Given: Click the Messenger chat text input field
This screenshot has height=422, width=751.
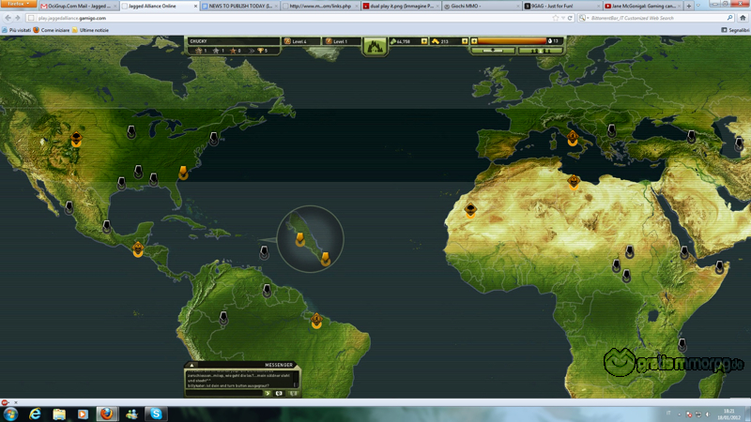Looking at the screenshot, I should pyautogui.click(x=223, y=394).
